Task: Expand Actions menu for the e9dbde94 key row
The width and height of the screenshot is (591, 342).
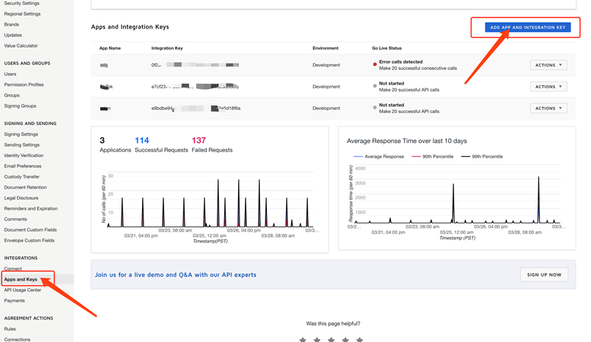Action: 548,108
